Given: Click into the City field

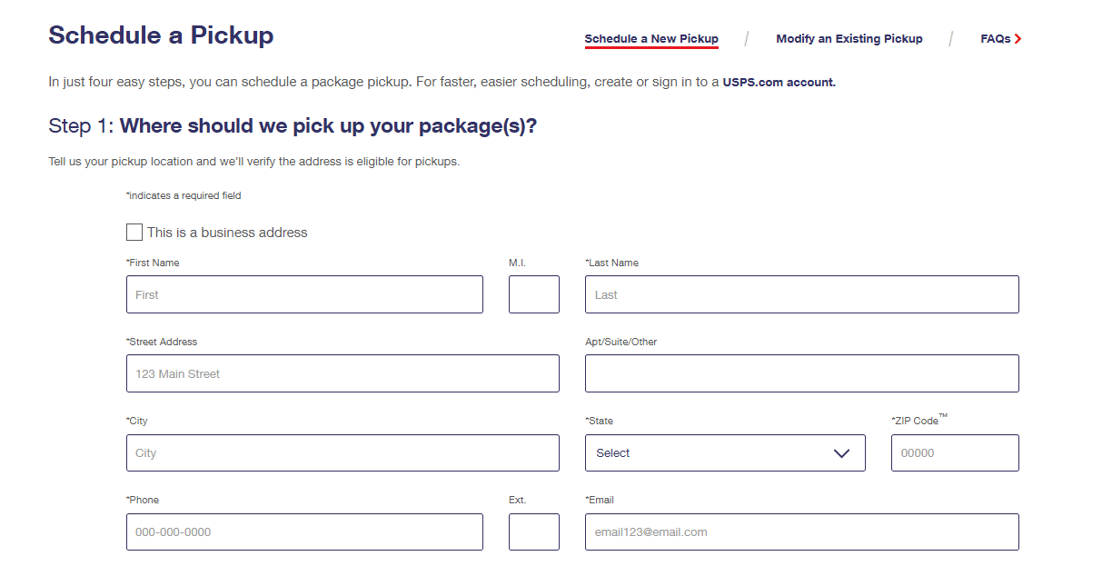Looking at the screenshot, I should point(343,452).
